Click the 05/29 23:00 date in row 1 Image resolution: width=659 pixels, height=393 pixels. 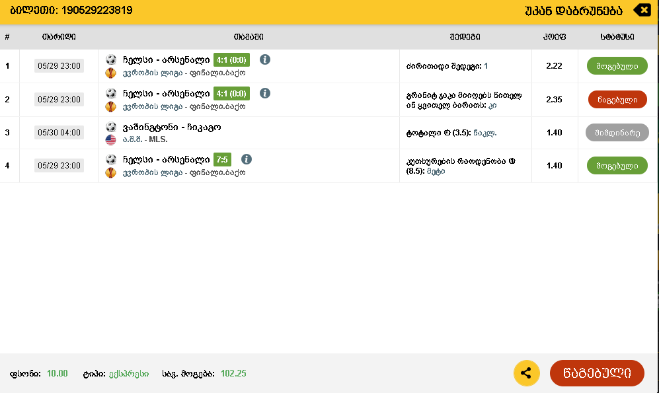pos(59,66)
